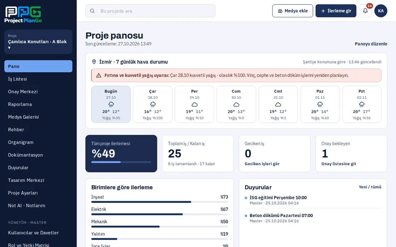The height and width of the screenshot is (247, 396).
Task: Click the camera icon in Medya ekle
Action: 280,11
